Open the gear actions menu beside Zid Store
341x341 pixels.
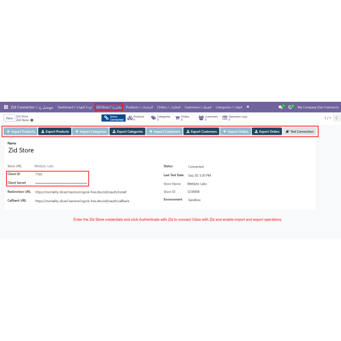32,120
